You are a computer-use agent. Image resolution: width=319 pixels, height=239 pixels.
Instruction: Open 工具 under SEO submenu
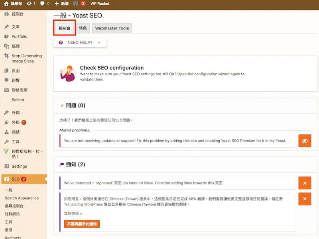(8, 222)
